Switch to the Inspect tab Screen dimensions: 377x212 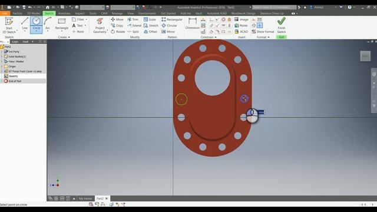click(x=80, y=14)
